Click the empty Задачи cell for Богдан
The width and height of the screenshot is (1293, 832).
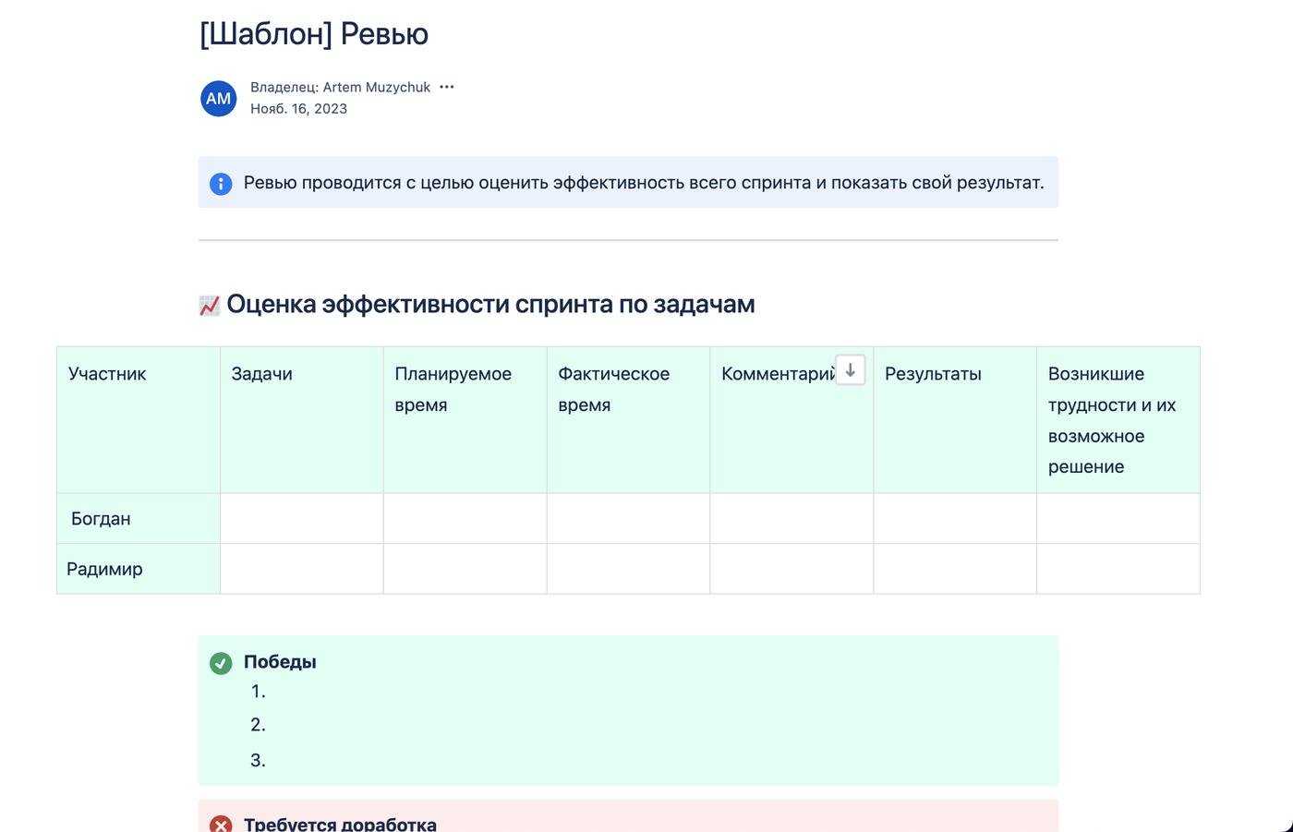point(301,518)
